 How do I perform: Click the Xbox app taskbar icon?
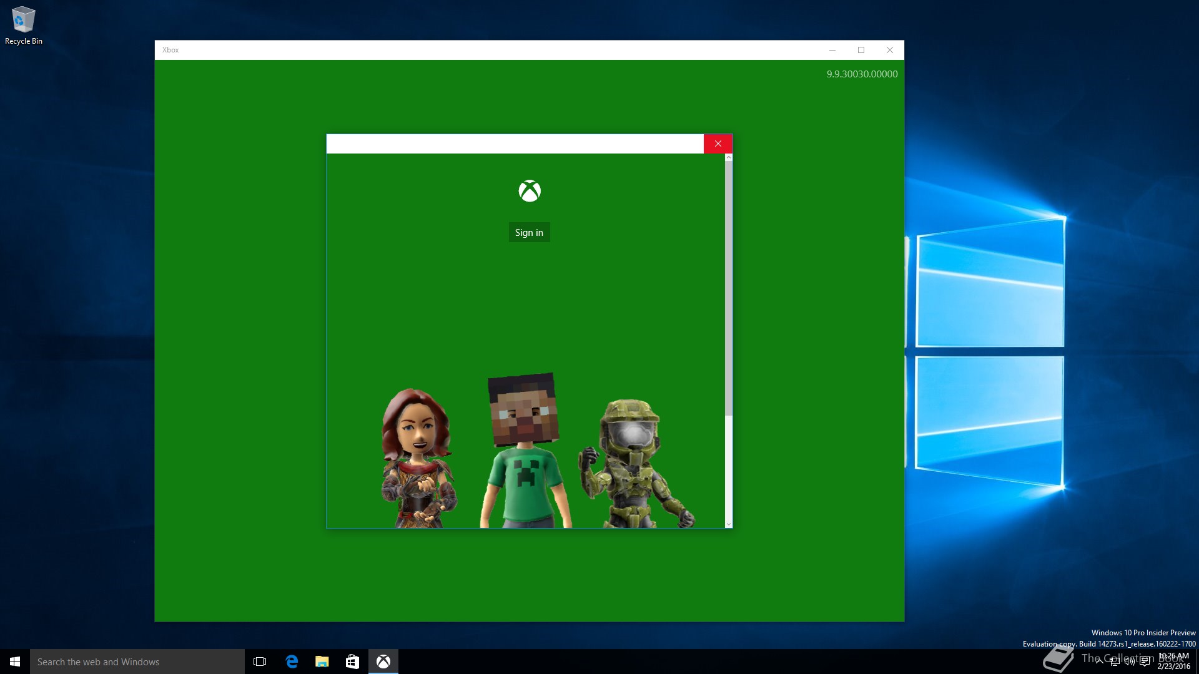(383, 662)
